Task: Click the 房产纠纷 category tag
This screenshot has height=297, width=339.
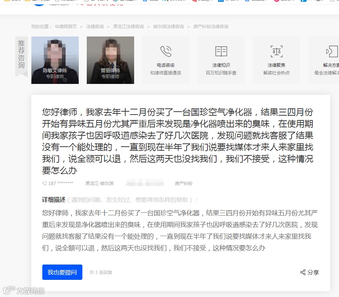Action: (x=184, y=184)
